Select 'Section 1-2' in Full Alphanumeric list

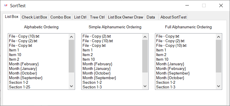tap(186, 83)
